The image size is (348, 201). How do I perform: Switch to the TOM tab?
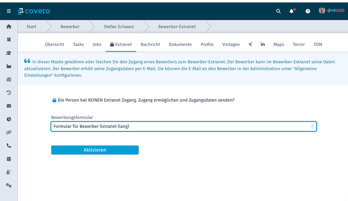[x=318, y=45]
